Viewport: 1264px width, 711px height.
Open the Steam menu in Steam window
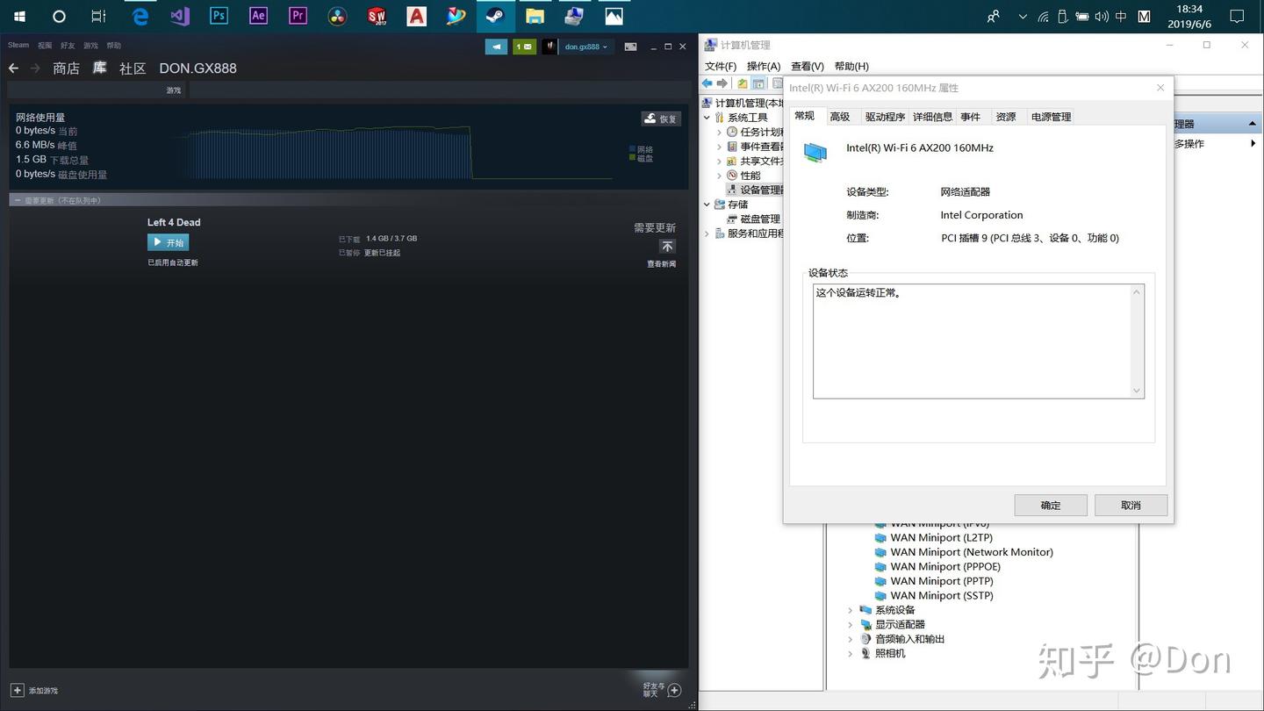[x=18, y=45]
